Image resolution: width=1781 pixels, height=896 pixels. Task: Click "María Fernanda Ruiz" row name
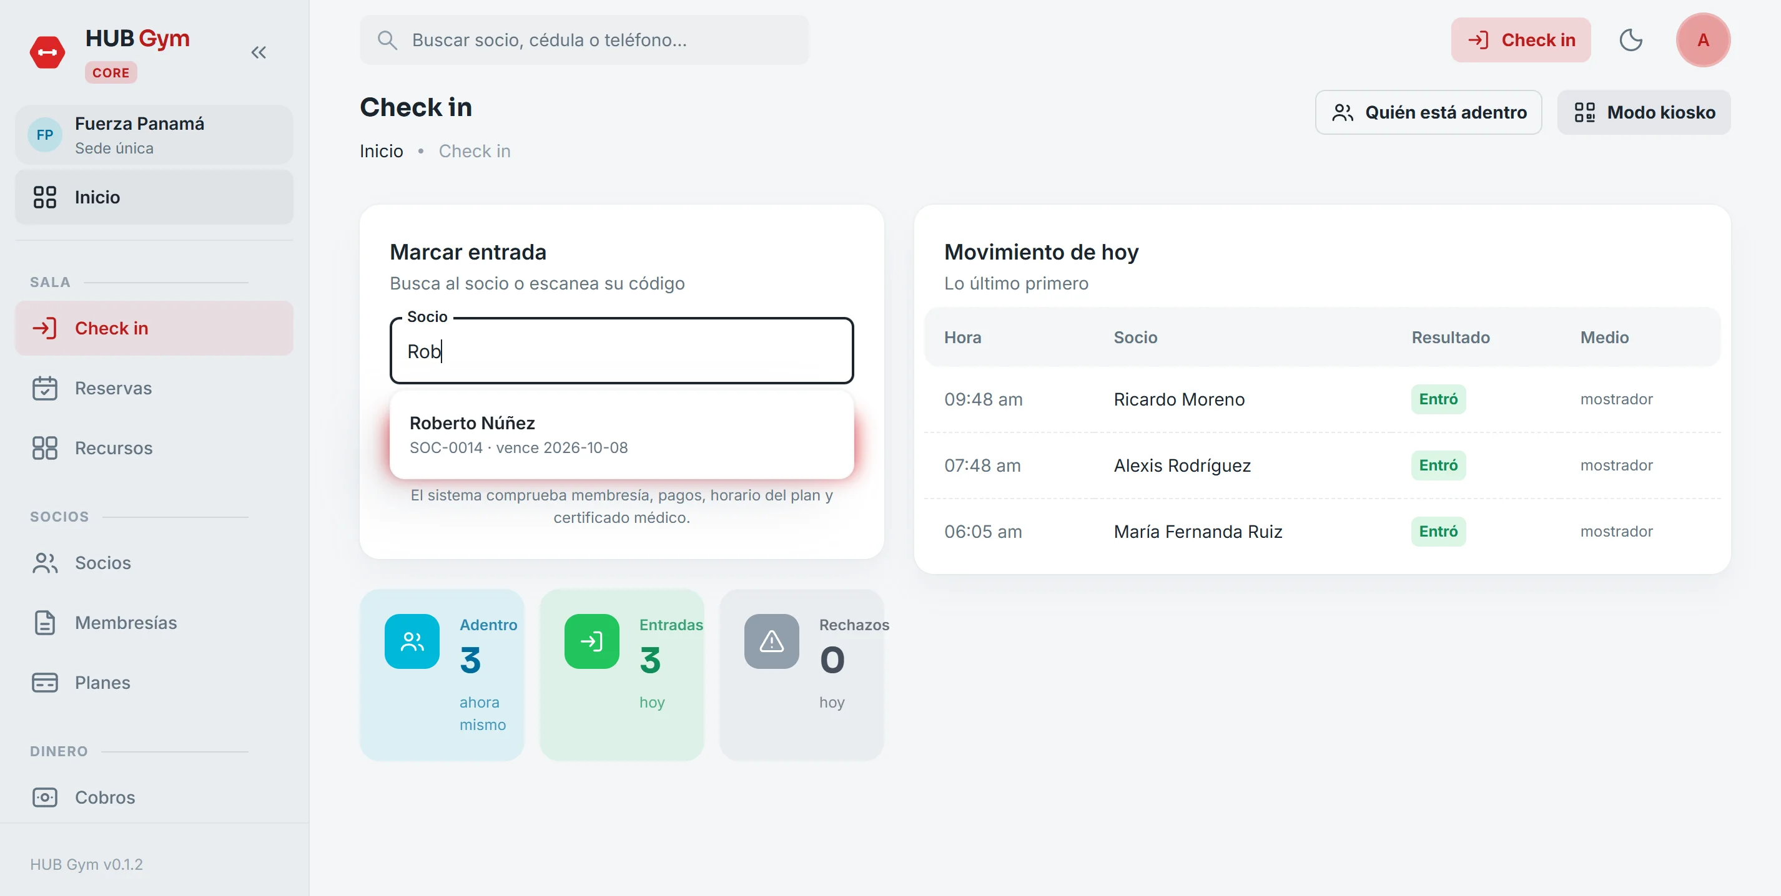(1198, 532)
